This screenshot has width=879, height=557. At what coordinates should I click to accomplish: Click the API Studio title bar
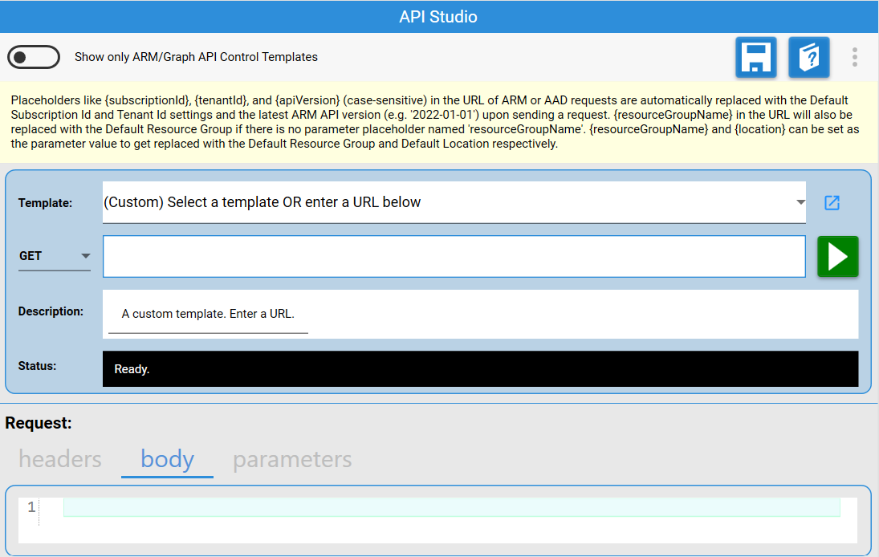[438, 17]
